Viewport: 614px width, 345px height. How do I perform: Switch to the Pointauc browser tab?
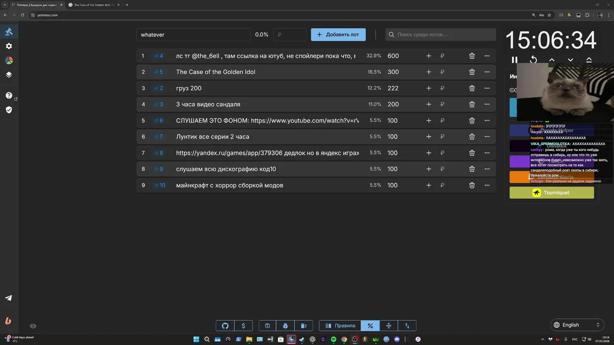(x=36, y=5)
